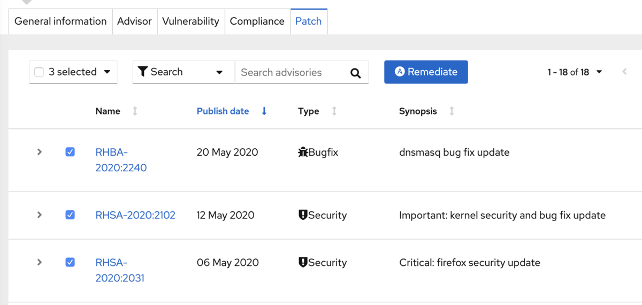Toggle the bulk select checkbox

[39, 72]
